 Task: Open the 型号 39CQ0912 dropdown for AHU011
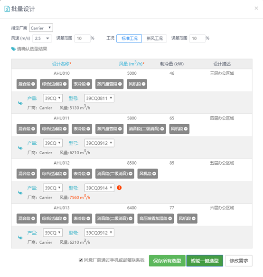click(x=99, y=143)
